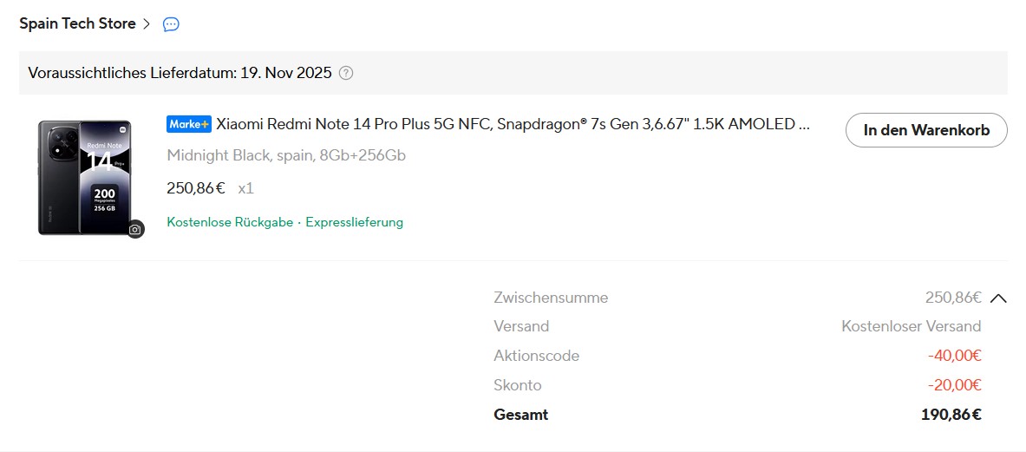The width and height of the screenshot is (1026, 452).
Task: Click the blue Marke+ badge
Action: tap(188, 124)
